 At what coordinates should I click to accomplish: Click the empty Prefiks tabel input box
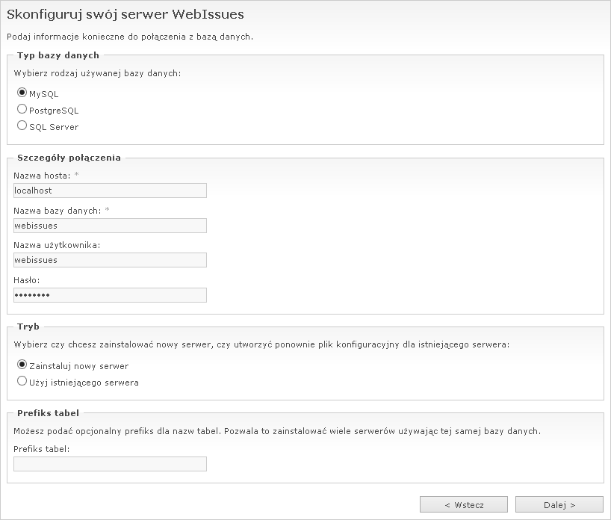pyautogui.click(x=110, y=464)
